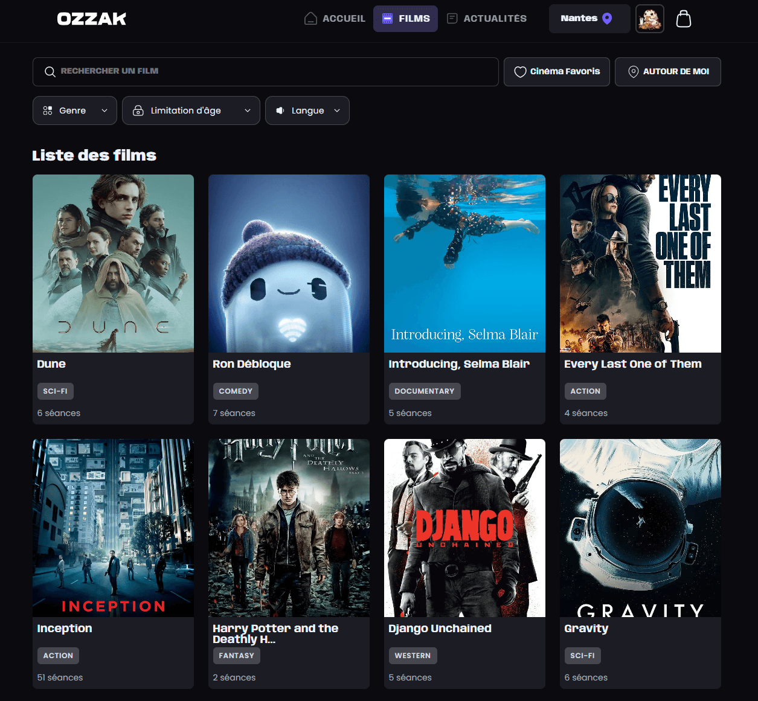Click the purple location pin next to Nantes

click(x=608, y=19)
